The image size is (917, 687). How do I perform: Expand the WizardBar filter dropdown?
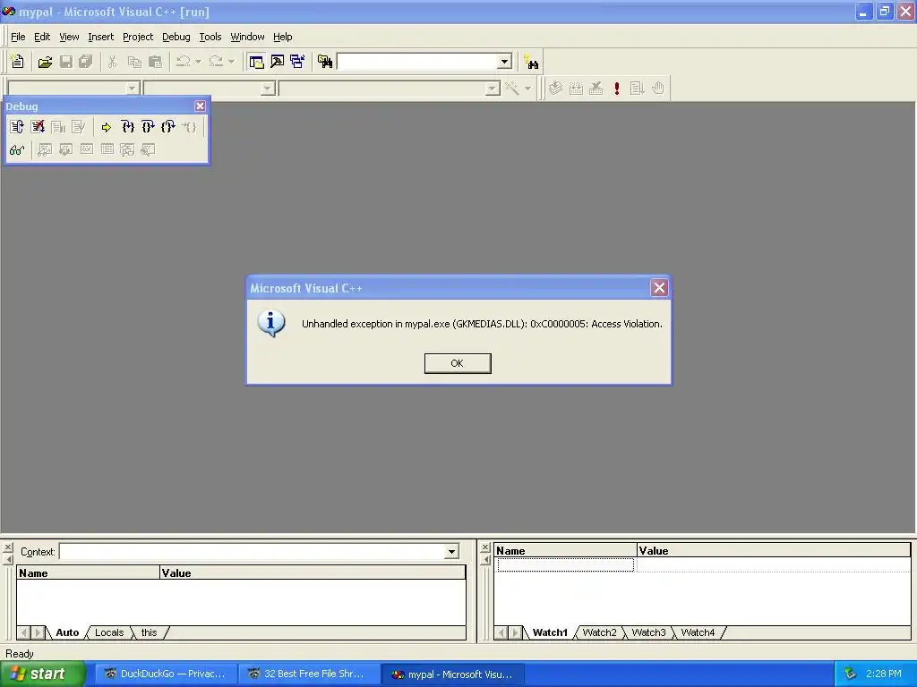coord(268,89)
